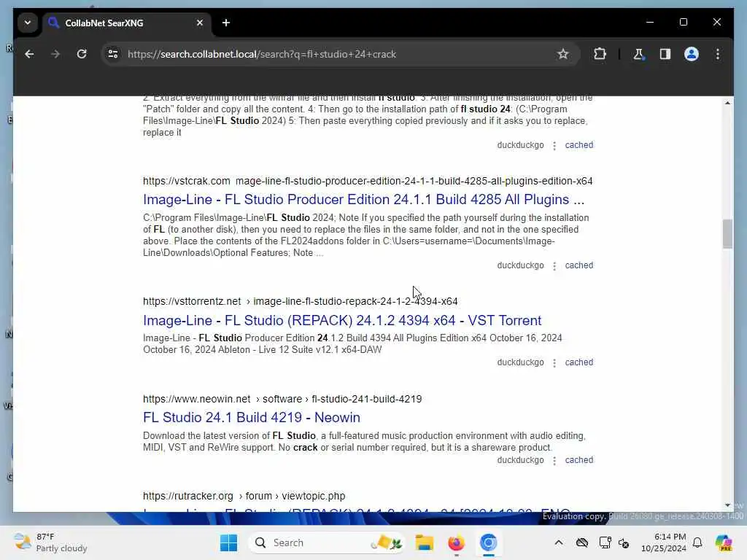747x560 pixels.
Task: Open cached link for the vstcrak.com result
Action: pos(578,265)
